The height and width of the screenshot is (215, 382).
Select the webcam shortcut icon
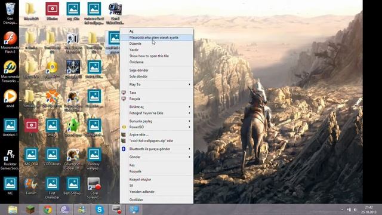73,42
